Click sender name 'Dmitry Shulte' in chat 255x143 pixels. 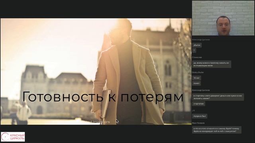pyautogui.click(x=198, y=72)
